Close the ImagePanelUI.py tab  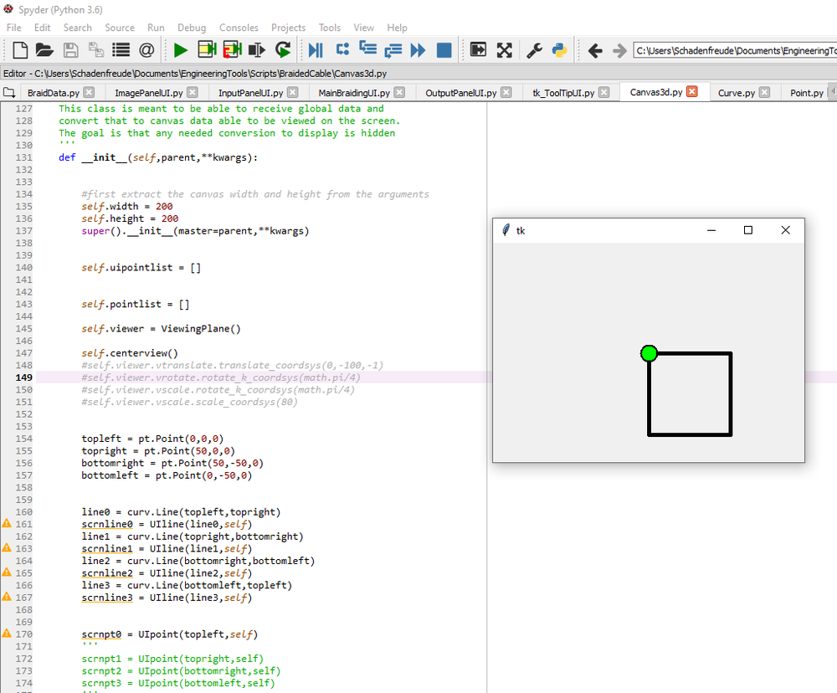click(x=193, y=92)
